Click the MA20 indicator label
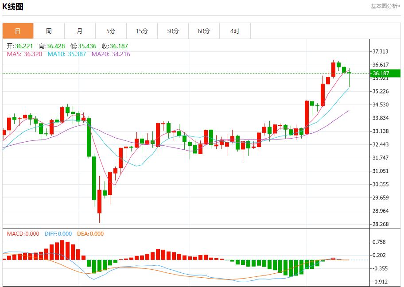 [111, 54]
